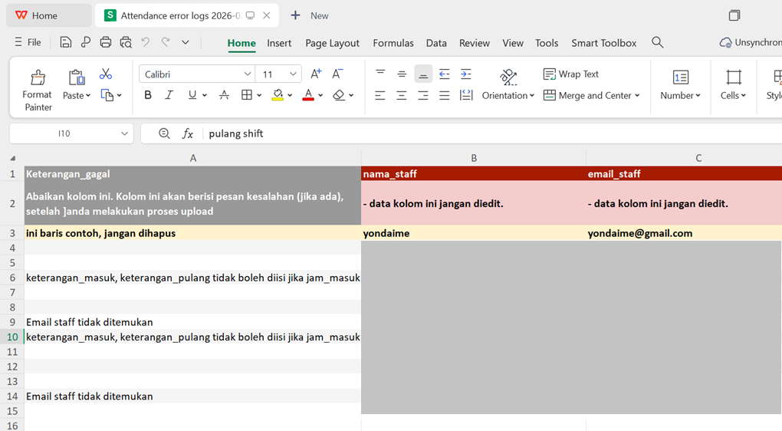Toggle Bold formatting
782x431 pixels.
click(x=148, y=95)
